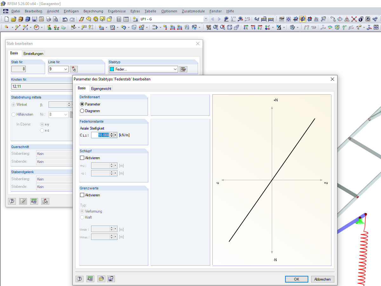Click units 0.00 icon in Federstab dialog
The image size is (381, 286).
tap(90, 279)
